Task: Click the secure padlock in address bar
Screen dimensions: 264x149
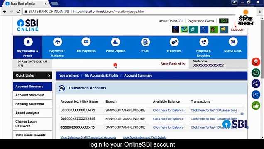Action: pyautogui.click(x=26, y=12)
